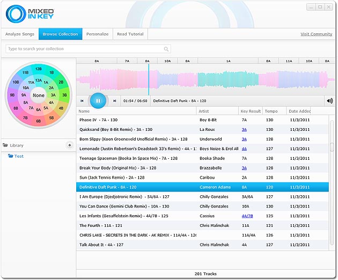Open the Personalize tab
The width and height of the screenshot is (338, 280).
(x=98, y=34)
